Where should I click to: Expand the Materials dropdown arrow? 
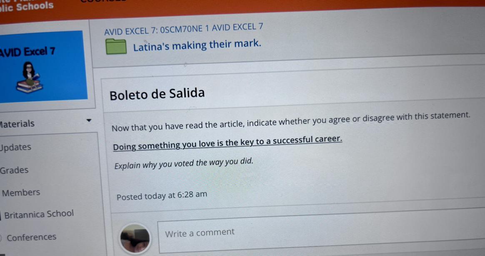point(89,120)
